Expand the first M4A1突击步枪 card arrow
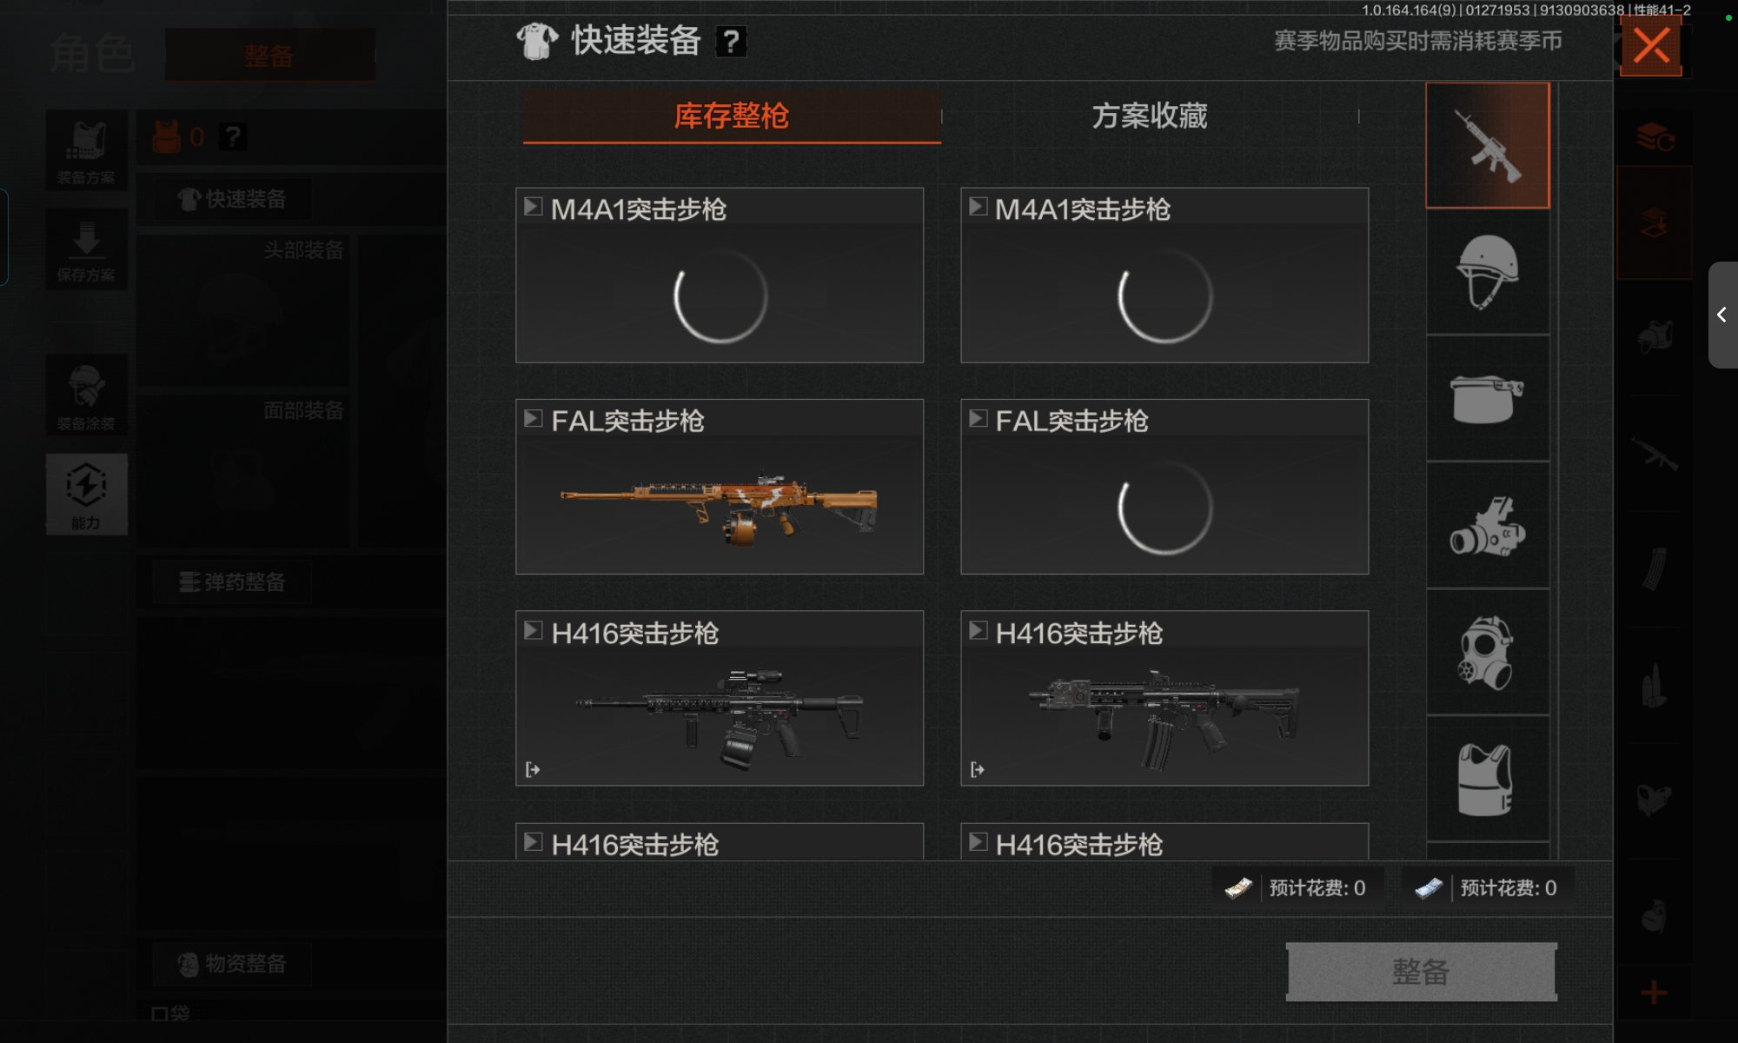 pos(533,207)
